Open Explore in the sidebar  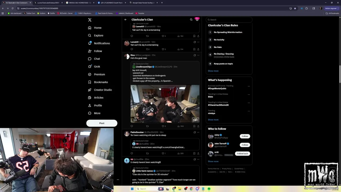(96, 35)
